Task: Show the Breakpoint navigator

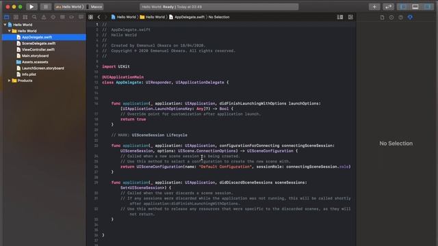Action: [x=72, y=17]
